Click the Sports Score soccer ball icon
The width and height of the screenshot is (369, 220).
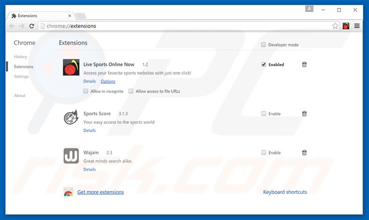click(x=71, y=117)
